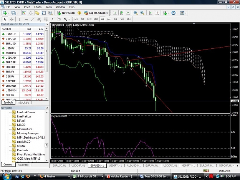This screenshot has width=240, height=180.
Task: Switch to the Favorites navigator tab
Action: coord(23,165)
